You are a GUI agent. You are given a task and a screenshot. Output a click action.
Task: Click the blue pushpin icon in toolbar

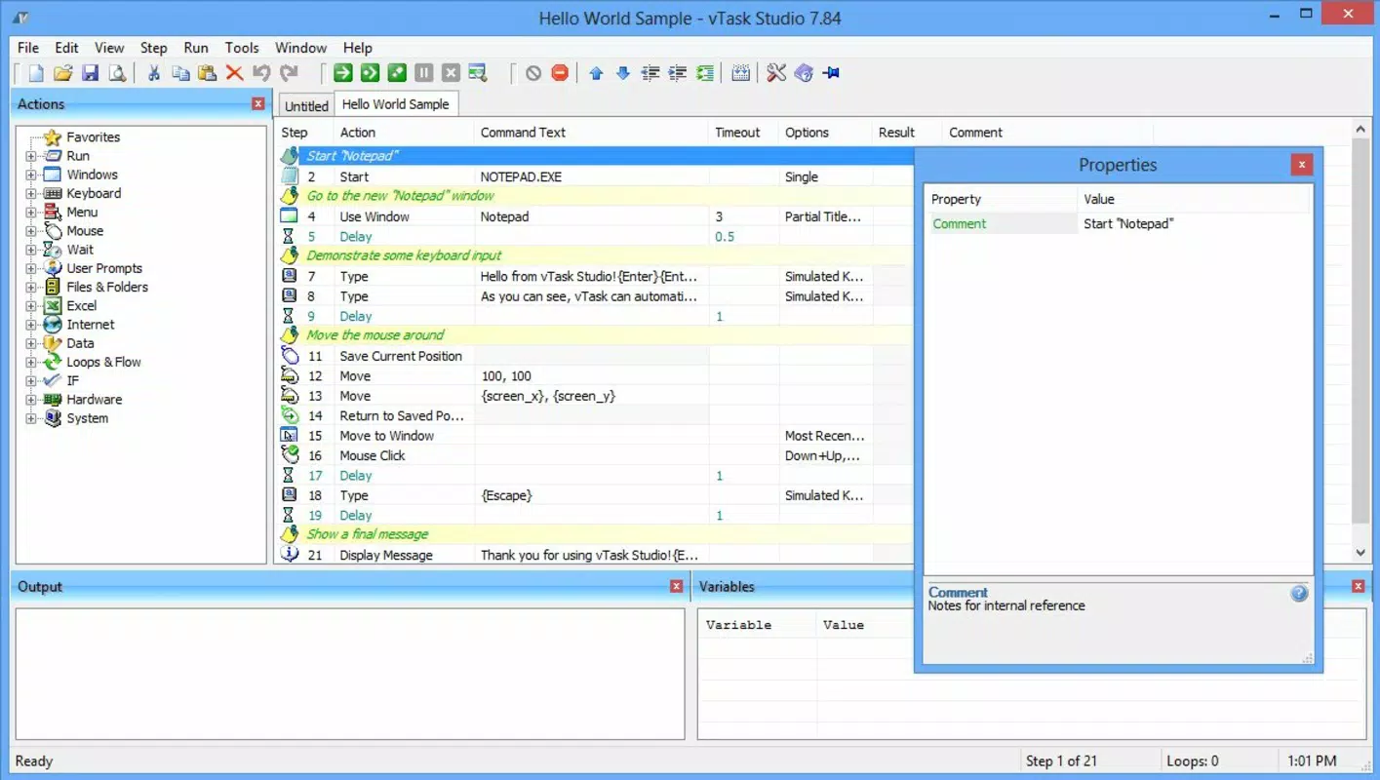[x=831, y=73]
